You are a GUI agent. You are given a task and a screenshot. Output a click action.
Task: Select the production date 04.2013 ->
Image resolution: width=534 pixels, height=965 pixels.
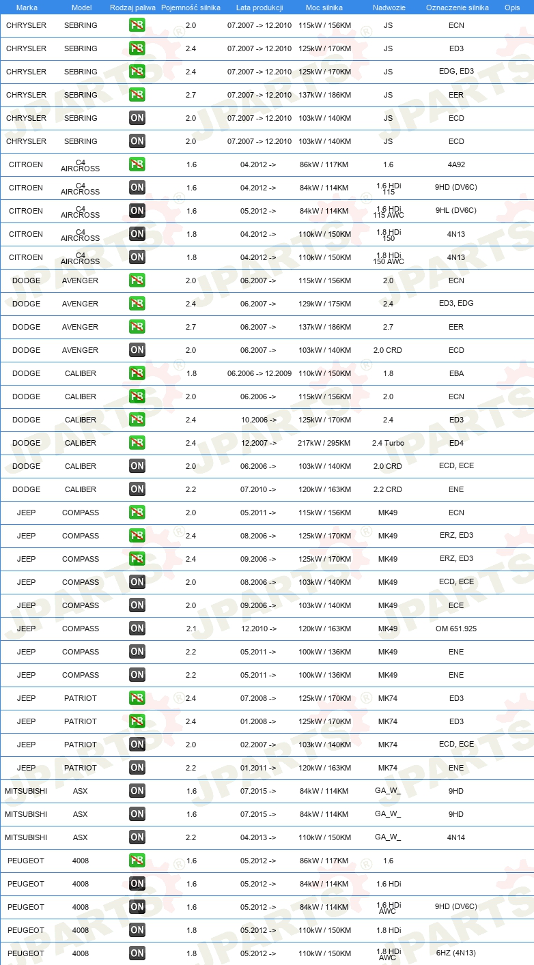(x=258, y=837)
